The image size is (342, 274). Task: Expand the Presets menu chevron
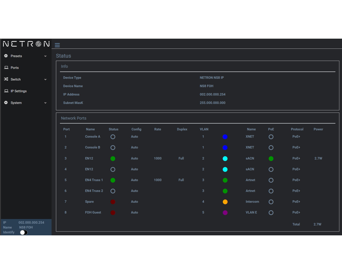click(x=45, y=56)
